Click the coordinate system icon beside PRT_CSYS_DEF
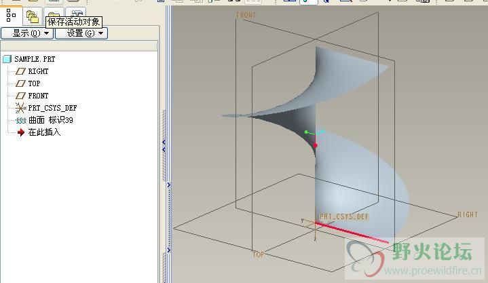Image resolution: width=488 pixels, height=283 pixels. coord(20,108)
